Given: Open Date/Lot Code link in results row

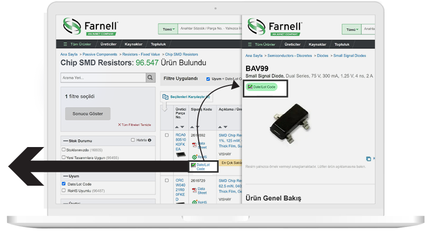Looking at the screenshot, I should (203, 167).
